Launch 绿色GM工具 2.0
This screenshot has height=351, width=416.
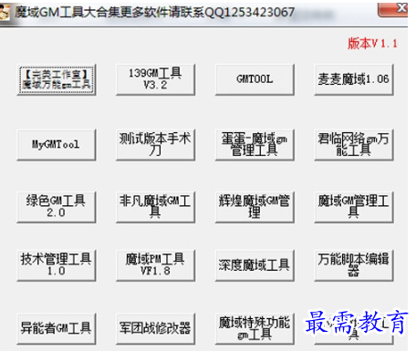(x=57, y=207)
